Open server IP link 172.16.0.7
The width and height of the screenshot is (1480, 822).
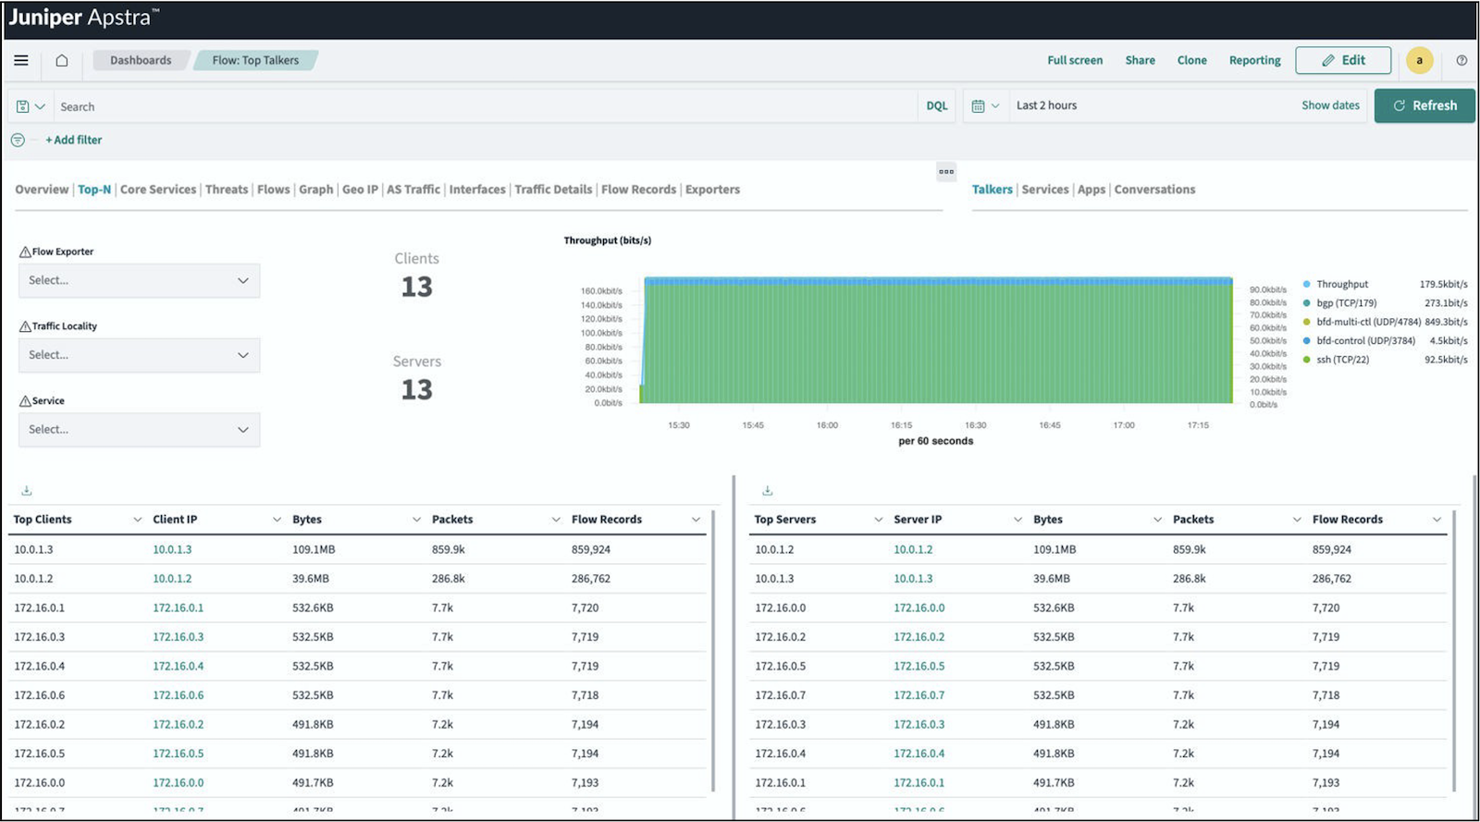pos(919,695)
